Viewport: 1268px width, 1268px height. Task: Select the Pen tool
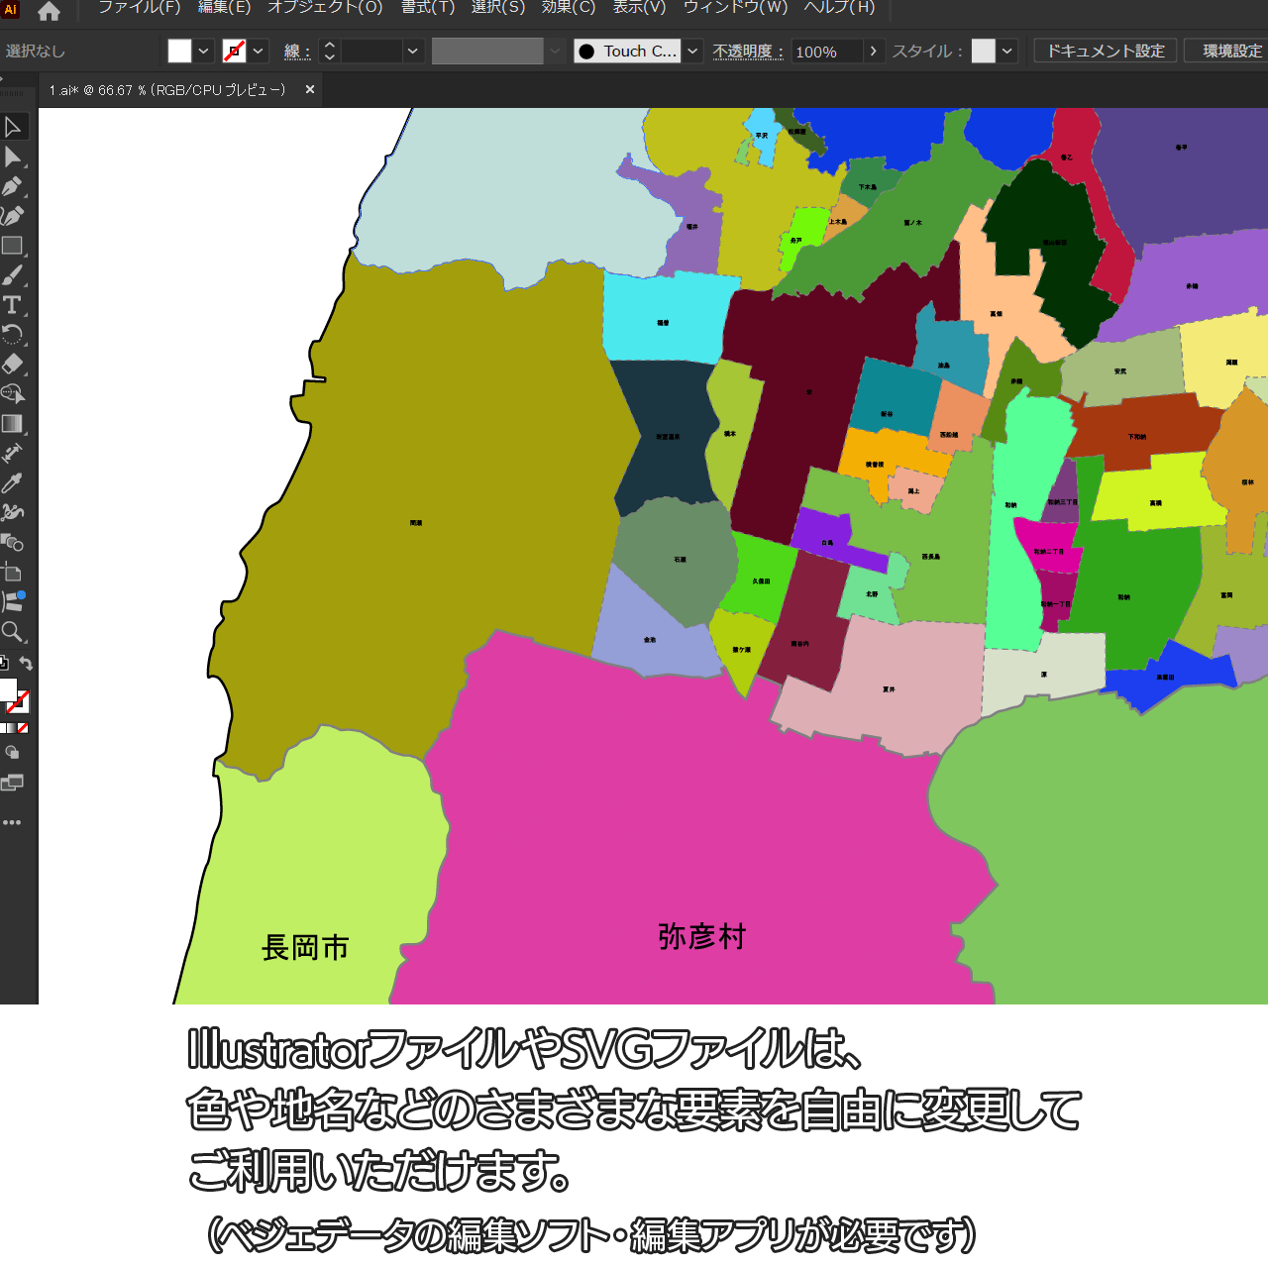(x=13, y=186)
